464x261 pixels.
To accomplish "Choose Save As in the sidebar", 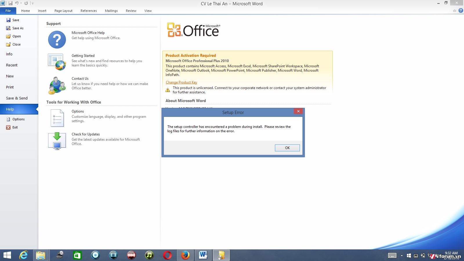I will coord(15,28).
